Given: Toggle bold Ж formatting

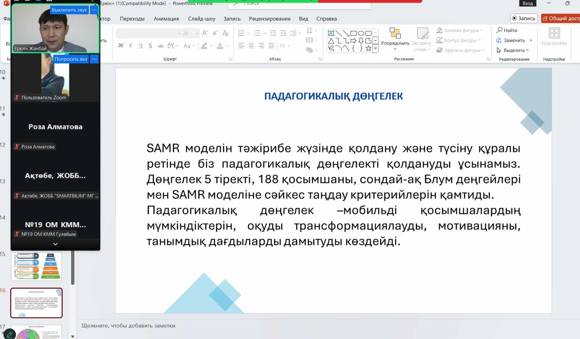Looking at the screenshot, I should point(121,46).
